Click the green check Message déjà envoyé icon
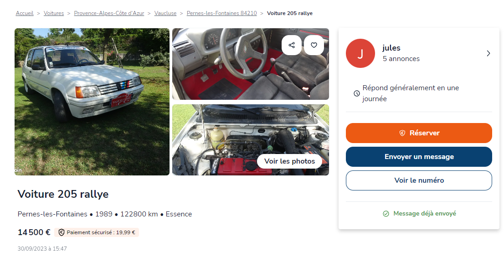 point(386,214)
